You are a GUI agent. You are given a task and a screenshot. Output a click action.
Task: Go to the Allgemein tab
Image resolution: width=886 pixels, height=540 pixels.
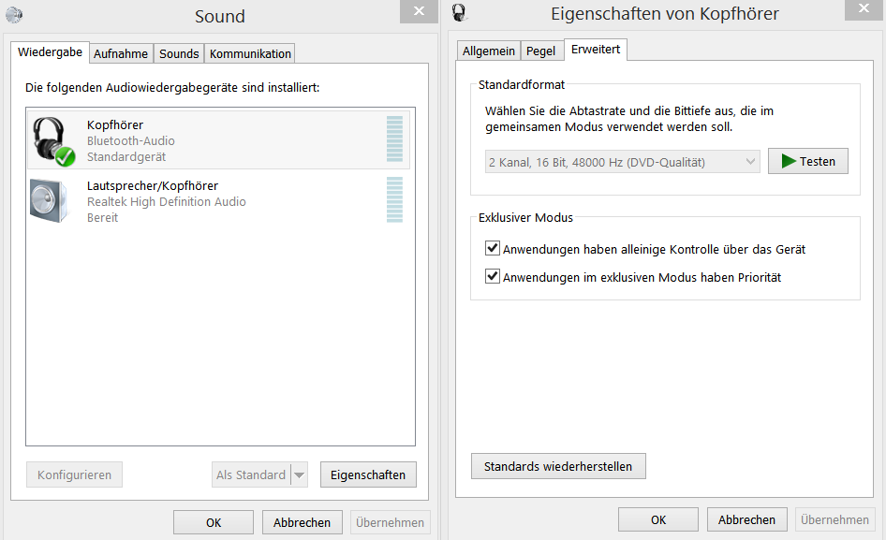click(488, 51)
